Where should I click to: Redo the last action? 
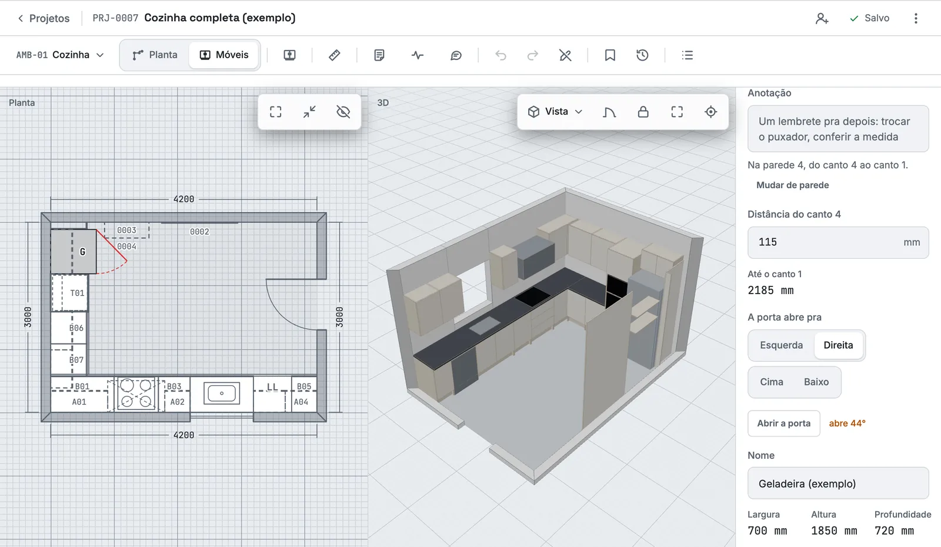533,55
